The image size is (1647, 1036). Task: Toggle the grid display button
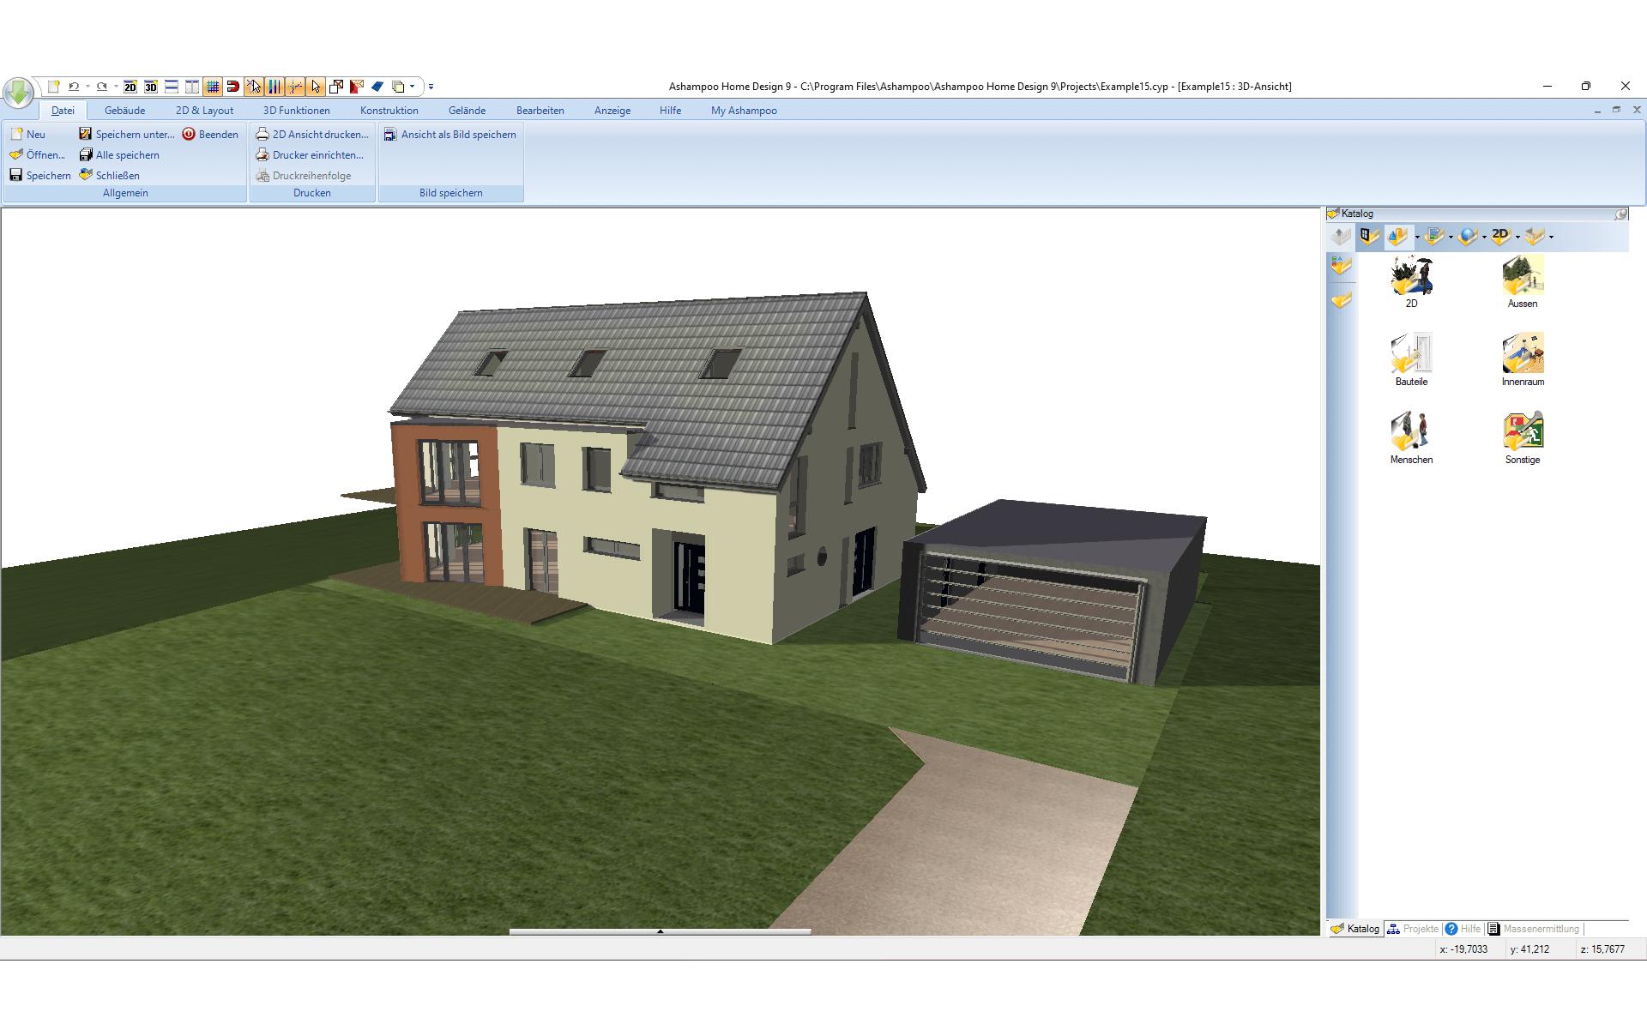coord(213,87)
